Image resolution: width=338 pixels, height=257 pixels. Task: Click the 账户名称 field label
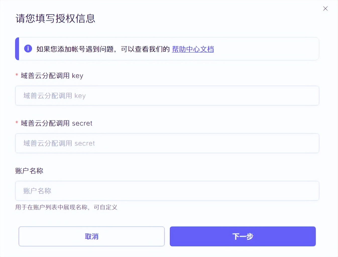tap(29, 171)
